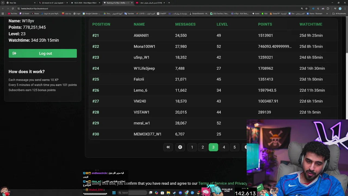Open the Chrome three-dot menu
Viewport: 348px width, 196px height.
345,8
